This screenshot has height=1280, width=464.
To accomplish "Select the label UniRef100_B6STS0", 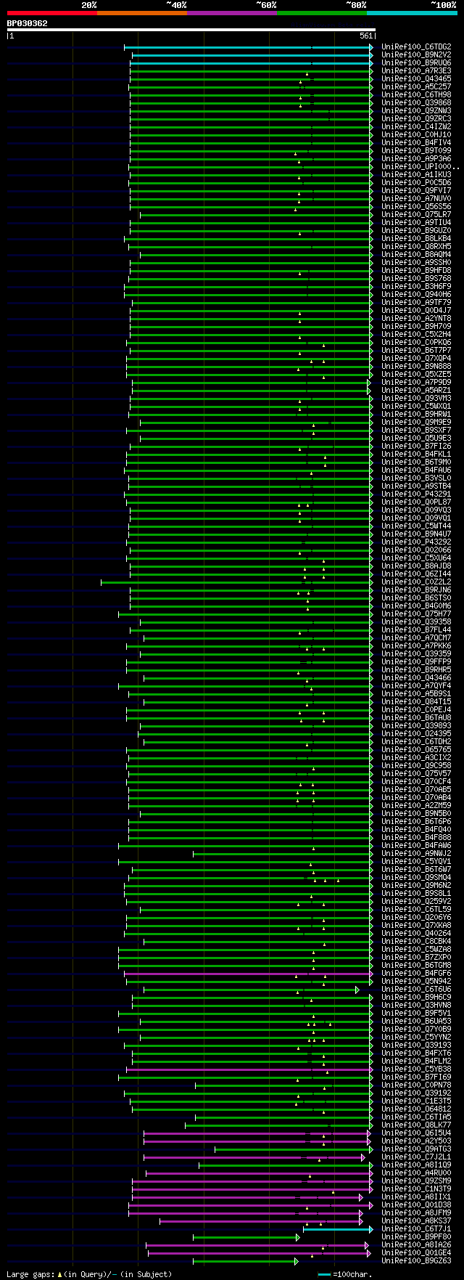I will click(416, 598).
